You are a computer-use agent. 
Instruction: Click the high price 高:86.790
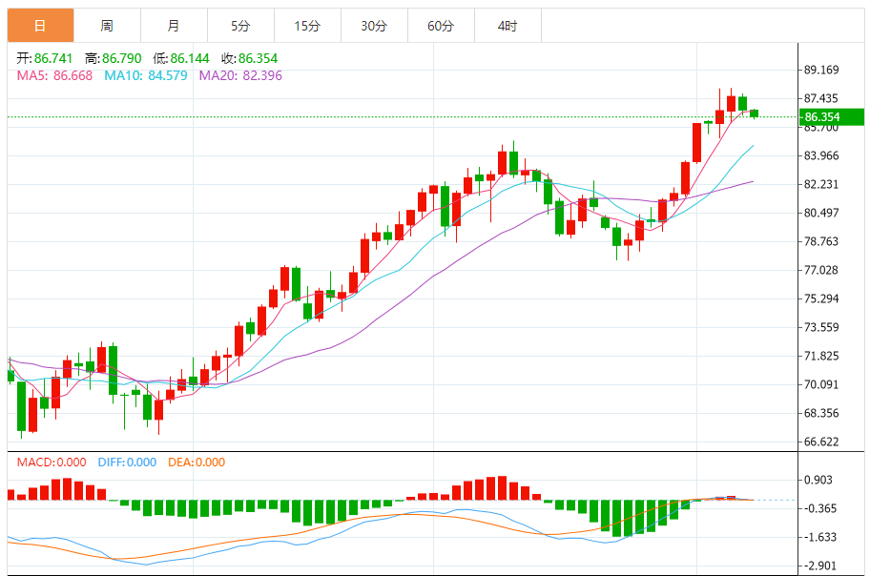click(x=114, y=58)
